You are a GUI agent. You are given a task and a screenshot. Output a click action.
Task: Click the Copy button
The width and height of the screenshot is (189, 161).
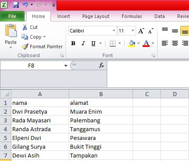coord(31,37)
